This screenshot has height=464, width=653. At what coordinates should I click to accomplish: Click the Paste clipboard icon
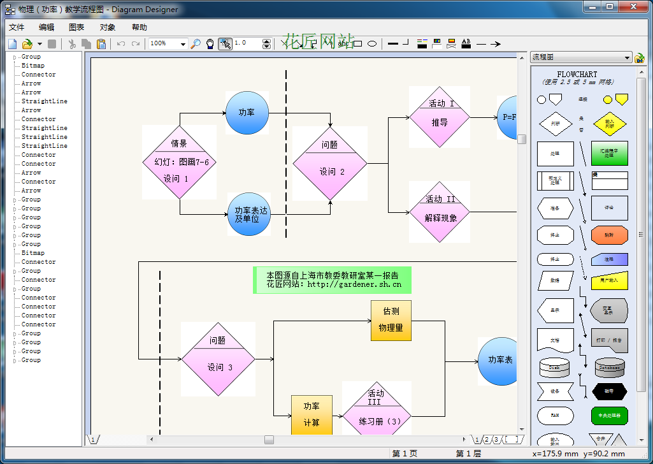pyautogui.click(x=101, y=44)
